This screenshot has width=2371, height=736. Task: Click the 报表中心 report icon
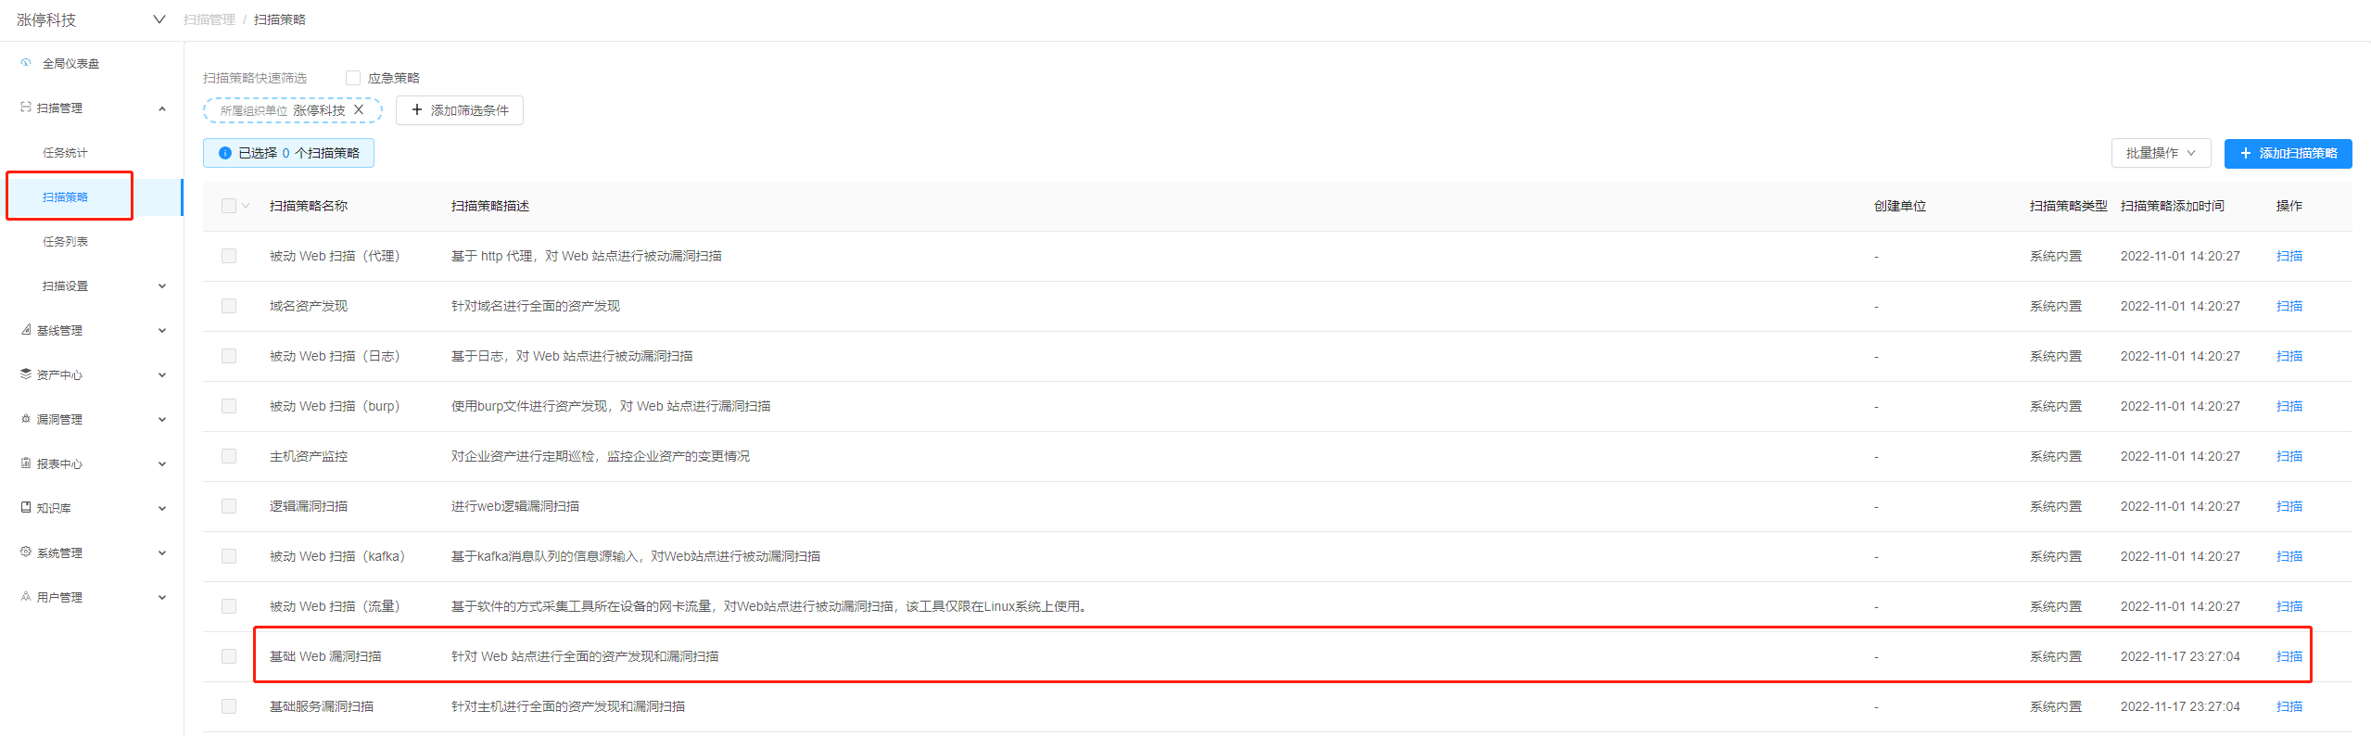click(x=26, y=463)
